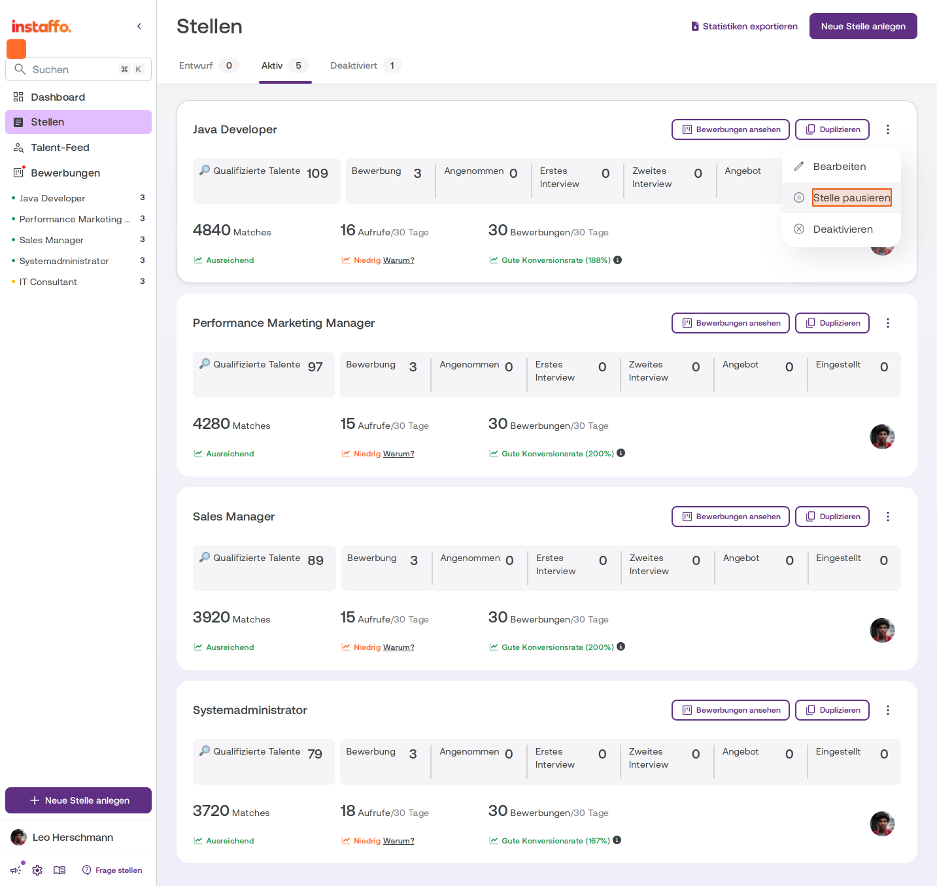Choose Deaktivieren in the job menu
The height and width of the screenshot is (886, 937).
click(842, 229)
